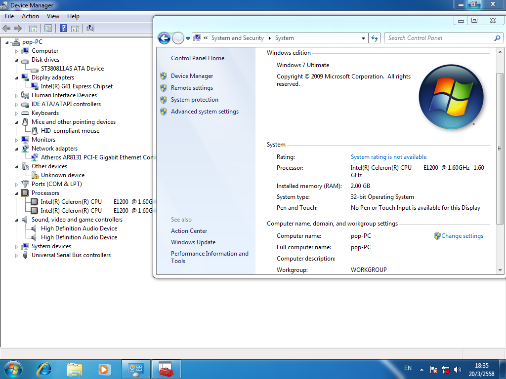Image resolution: width=506 pixels, height=379 pixels.
Task: Expand the IDE ATA/ATAPI controllers node
Action: tap(16, 105)
